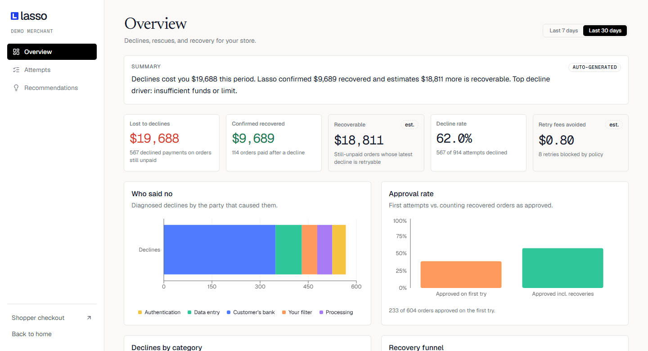Click the Processing purple legend swatch

321,312
